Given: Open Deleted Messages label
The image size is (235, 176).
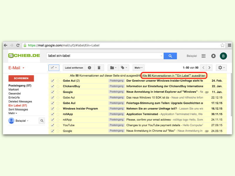Looking at the screenshot, I should [20, 101].
